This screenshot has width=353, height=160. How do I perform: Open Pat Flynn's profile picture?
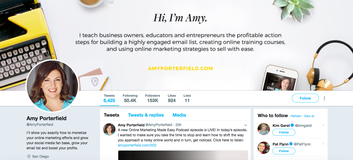pyautogui.click(x=264, y=148)
